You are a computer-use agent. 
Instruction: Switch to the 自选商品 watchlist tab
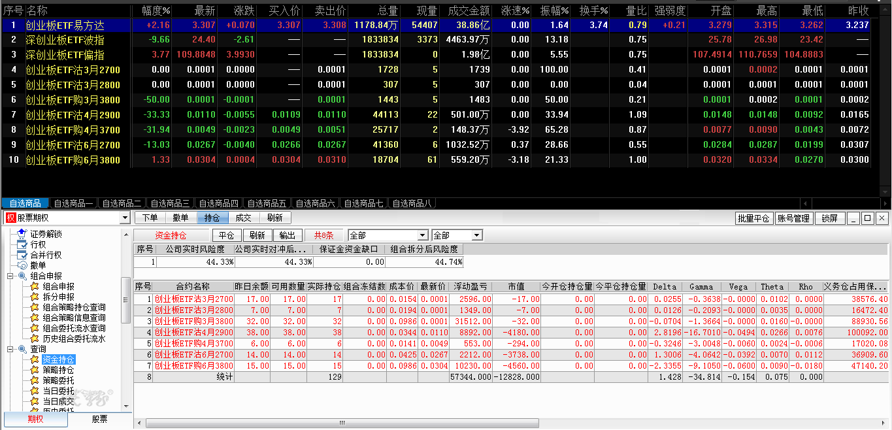(25, 203)
